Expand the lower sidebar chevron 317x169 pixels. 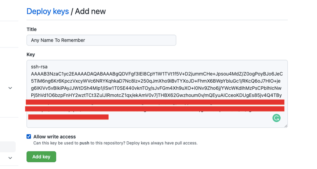click(x=10, y=158)
